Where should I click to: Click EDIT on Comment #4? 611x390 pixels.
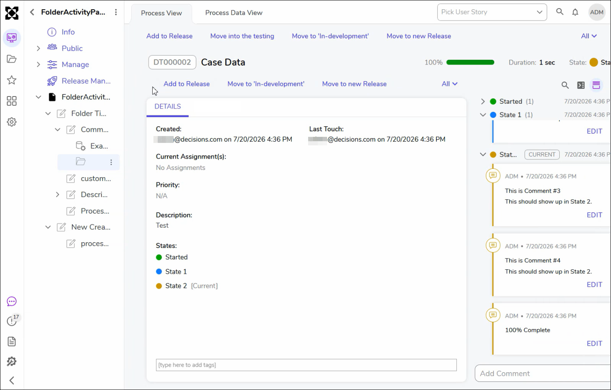click(594, 285)
